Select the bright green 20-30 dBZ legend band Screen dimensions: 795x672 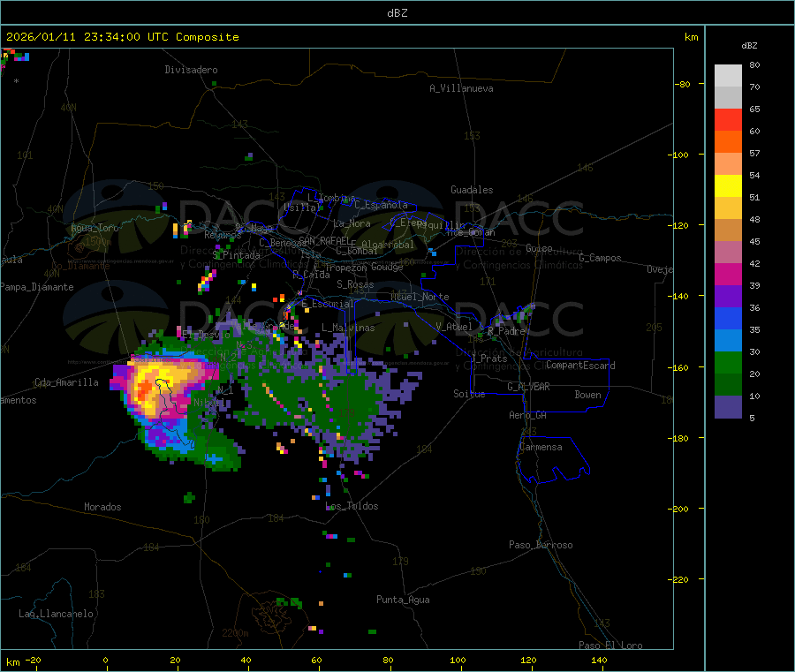[728, 362]
